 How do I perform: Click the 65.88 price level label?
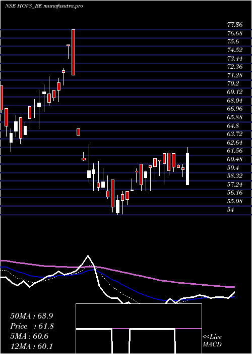236,117
